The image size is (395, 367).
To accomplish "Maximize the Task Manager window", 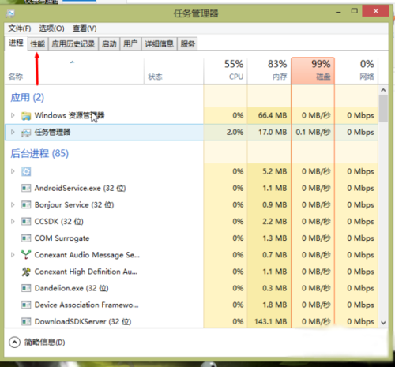I will click(355, 11).
